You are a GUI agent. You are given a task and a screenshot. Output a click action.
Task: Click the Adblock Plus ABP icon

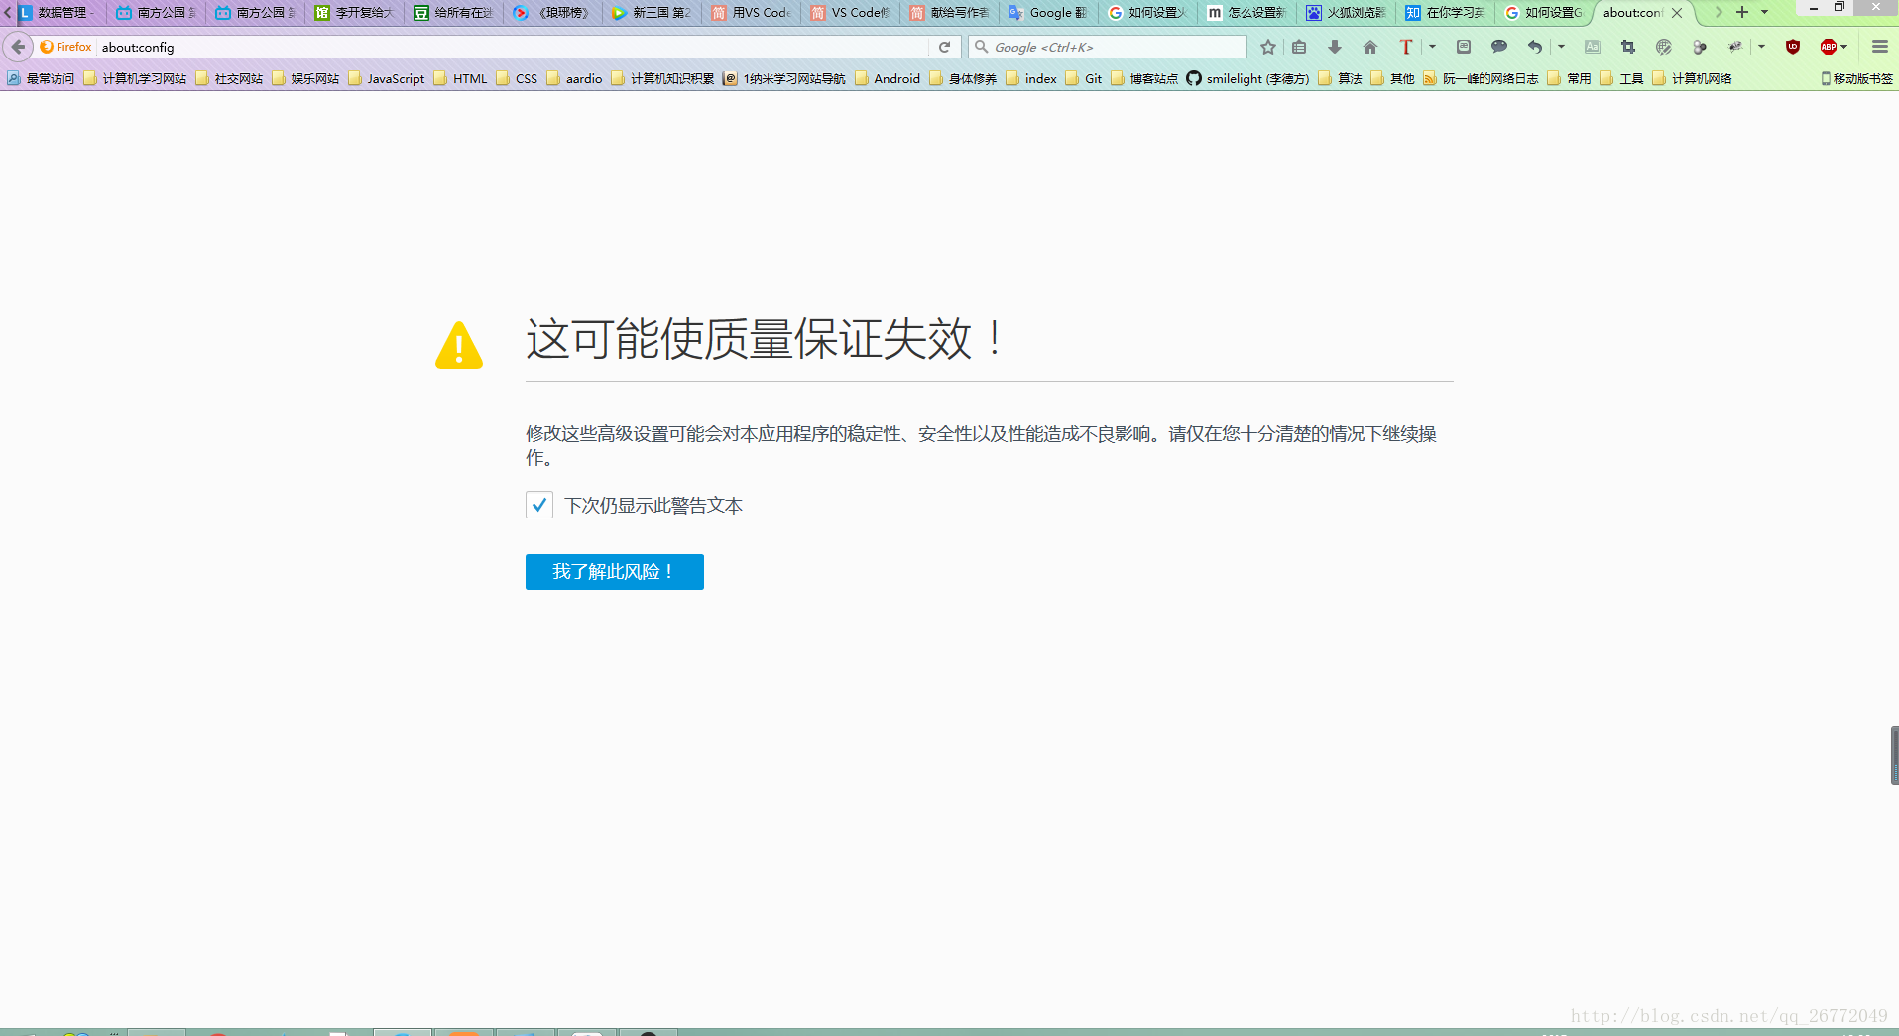click(x=1829, y=47)
